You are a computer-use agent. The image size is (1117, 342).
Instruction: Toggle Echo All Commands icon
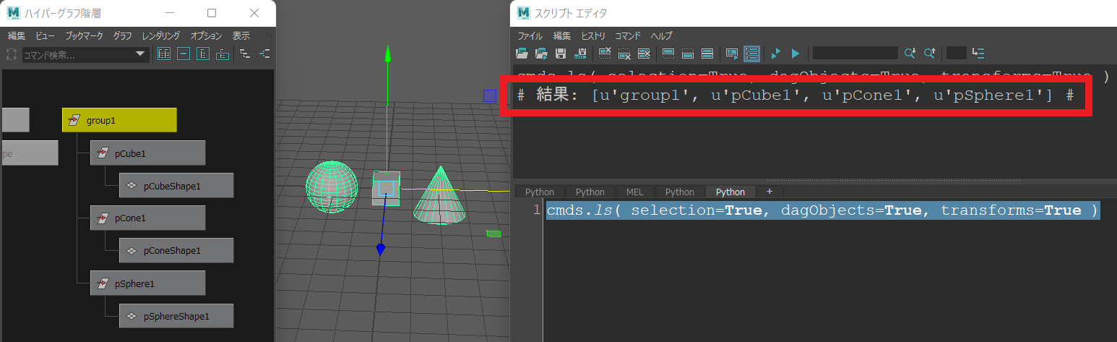pos(732,53)
